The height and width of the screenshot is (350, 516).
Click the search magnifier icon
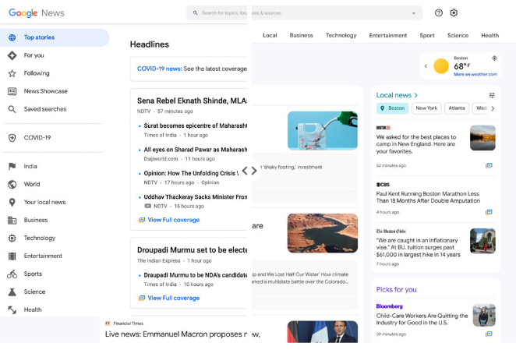(195, 12)
